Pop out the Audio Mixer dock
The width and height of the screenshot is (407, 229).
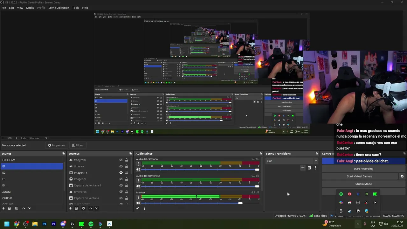tap(261, 154)
